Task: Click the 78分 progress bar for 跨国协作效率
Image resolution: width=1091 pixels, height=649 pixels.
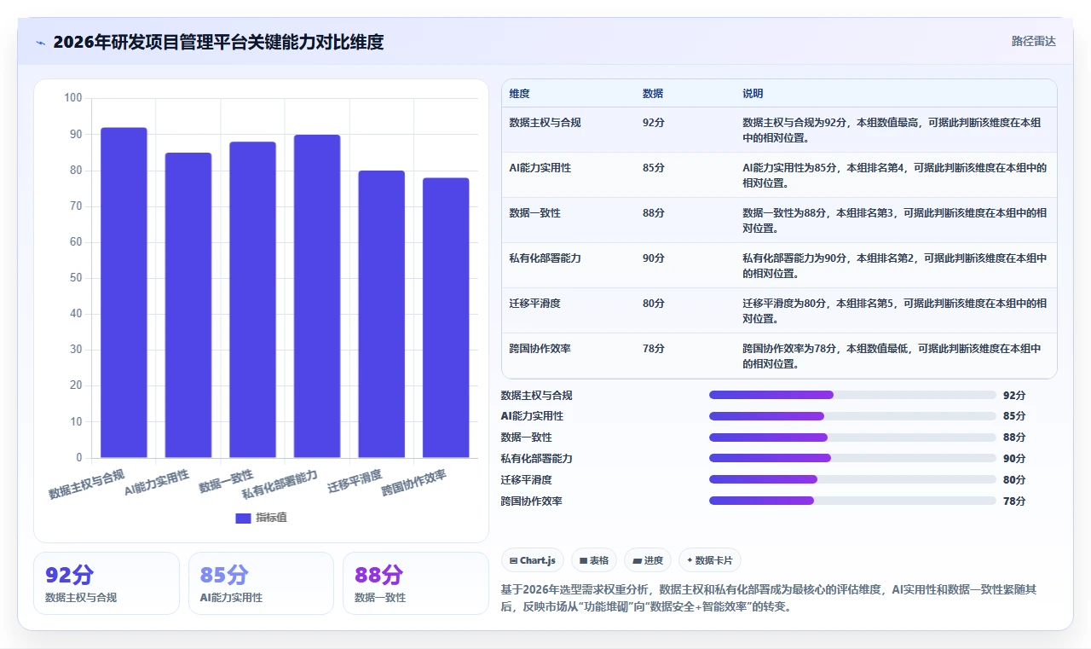Action: tap(852, 501)
